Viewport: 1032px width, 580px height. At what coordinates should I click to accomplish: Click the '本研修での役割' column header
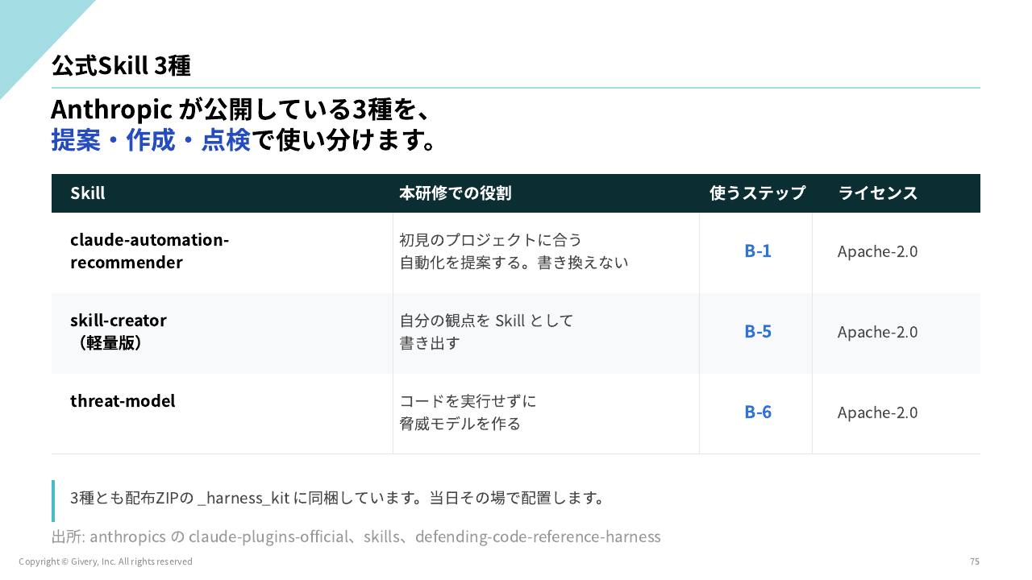click(x=455, y=193)
